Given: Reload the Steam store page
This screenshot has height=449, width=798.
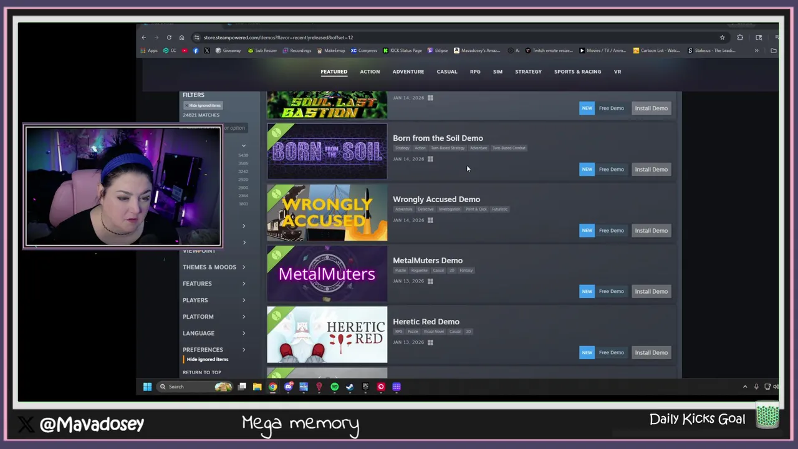Looking at the screenshot, I should pos(169,37).
